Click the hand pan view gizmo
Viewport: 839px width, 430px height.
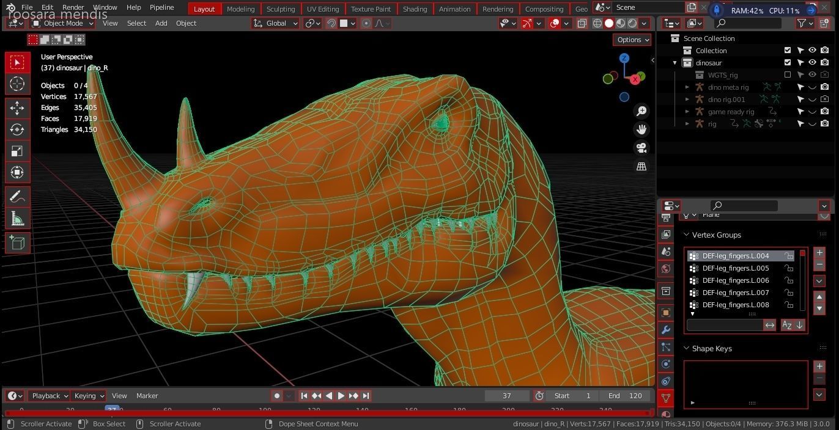(x=641, y=129)
